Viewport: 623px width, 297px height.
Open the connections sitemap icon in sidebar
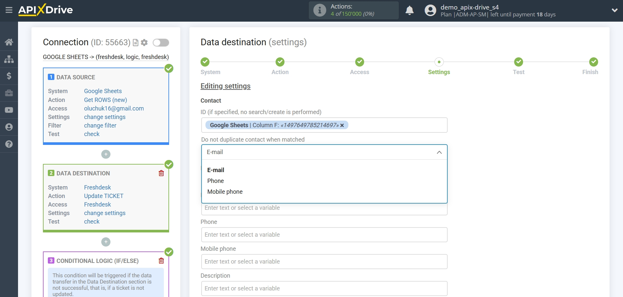(x=9, y=59)
